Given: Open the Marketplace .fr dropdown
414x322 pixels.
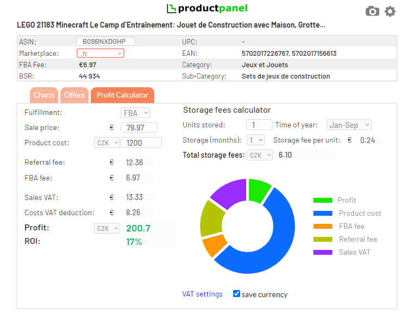Looking at the screenshot, I should 101,53.
